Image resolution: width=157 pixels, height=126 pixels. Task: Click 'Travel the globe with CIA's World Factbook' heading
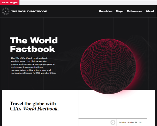click(x=34, y=106)
